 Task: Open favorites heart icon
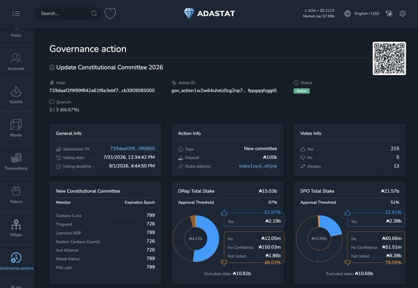click(110, 14)
